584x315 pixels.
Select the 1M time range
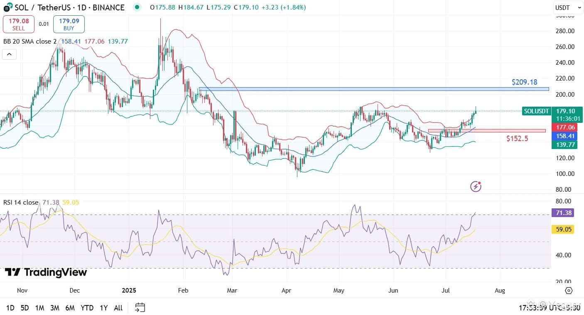click(x=40, y=308)
